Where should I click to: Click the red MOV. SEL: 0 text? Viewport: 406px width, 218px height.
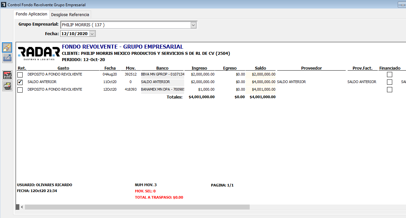145,191
